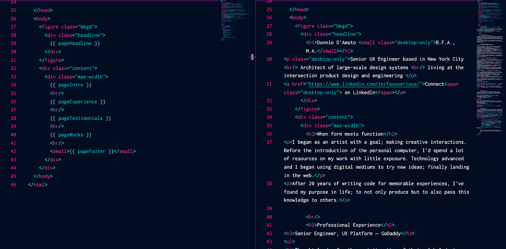
Task: Click the <ul> tag on line 43 right pane
Action: click(287, 241)
